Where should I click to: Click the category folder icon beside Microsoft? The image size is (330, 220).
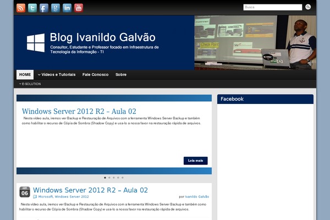tap(35, 197)
